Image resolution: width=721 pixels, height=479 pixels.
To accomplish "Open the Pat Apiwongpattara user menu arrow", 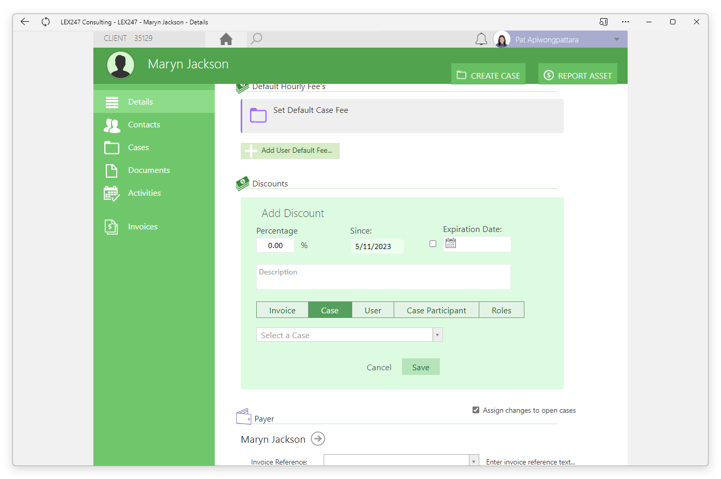I will (617, 39).
